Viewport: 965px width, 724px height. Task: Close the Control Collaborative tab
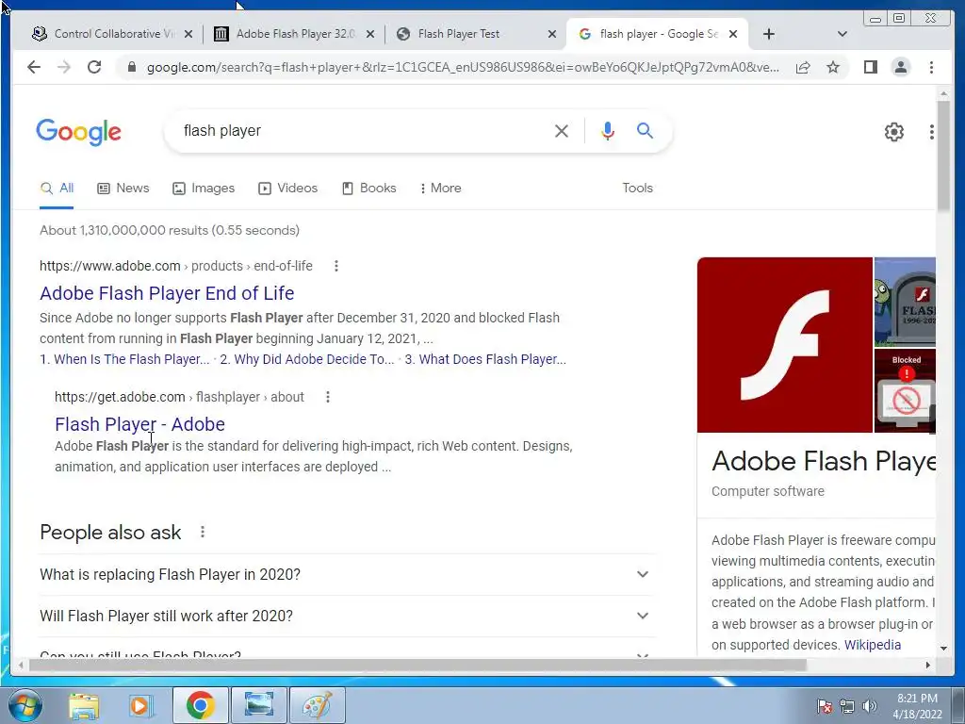pos(188,34)
